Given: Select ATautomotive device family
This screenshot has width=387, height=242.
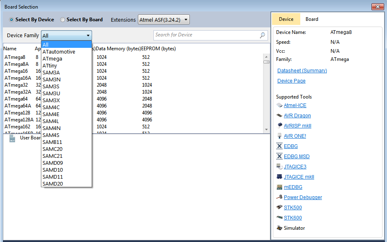Looking at the screenshot, I should [66, 52].
